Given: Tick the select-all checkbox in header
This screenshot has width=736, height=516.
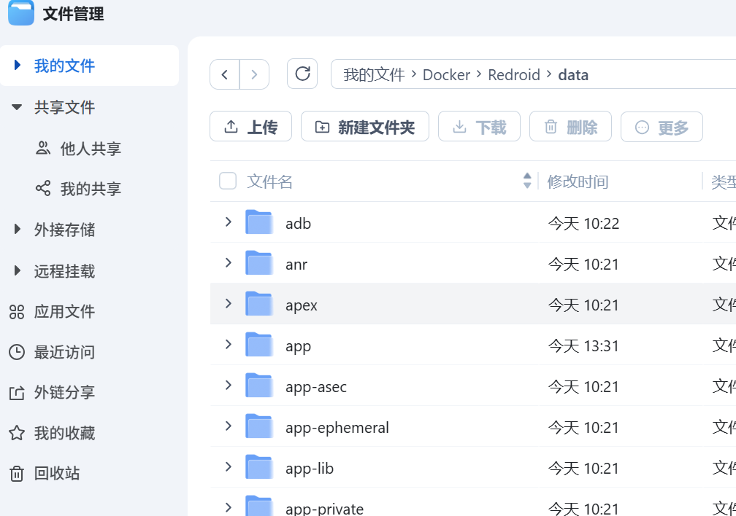Looking at the screenshot, I should click(228, 181).
